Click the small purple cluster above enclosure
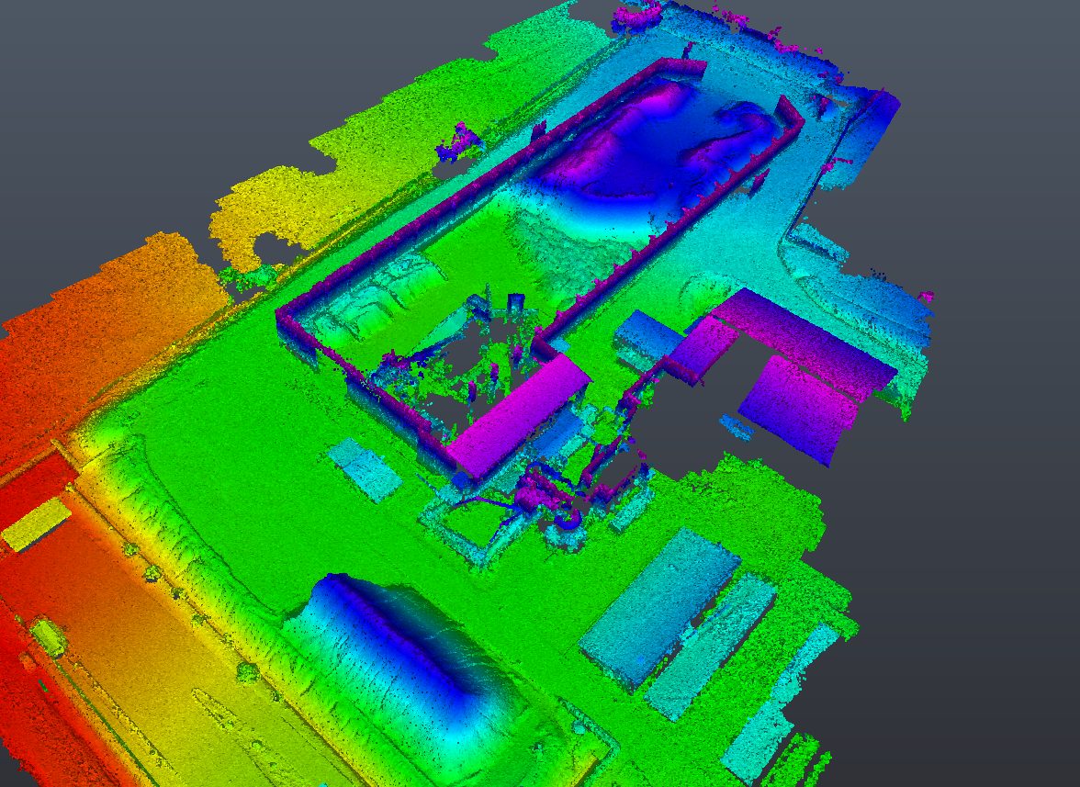This screenshot has height=787, width=1080. [458, 141]
